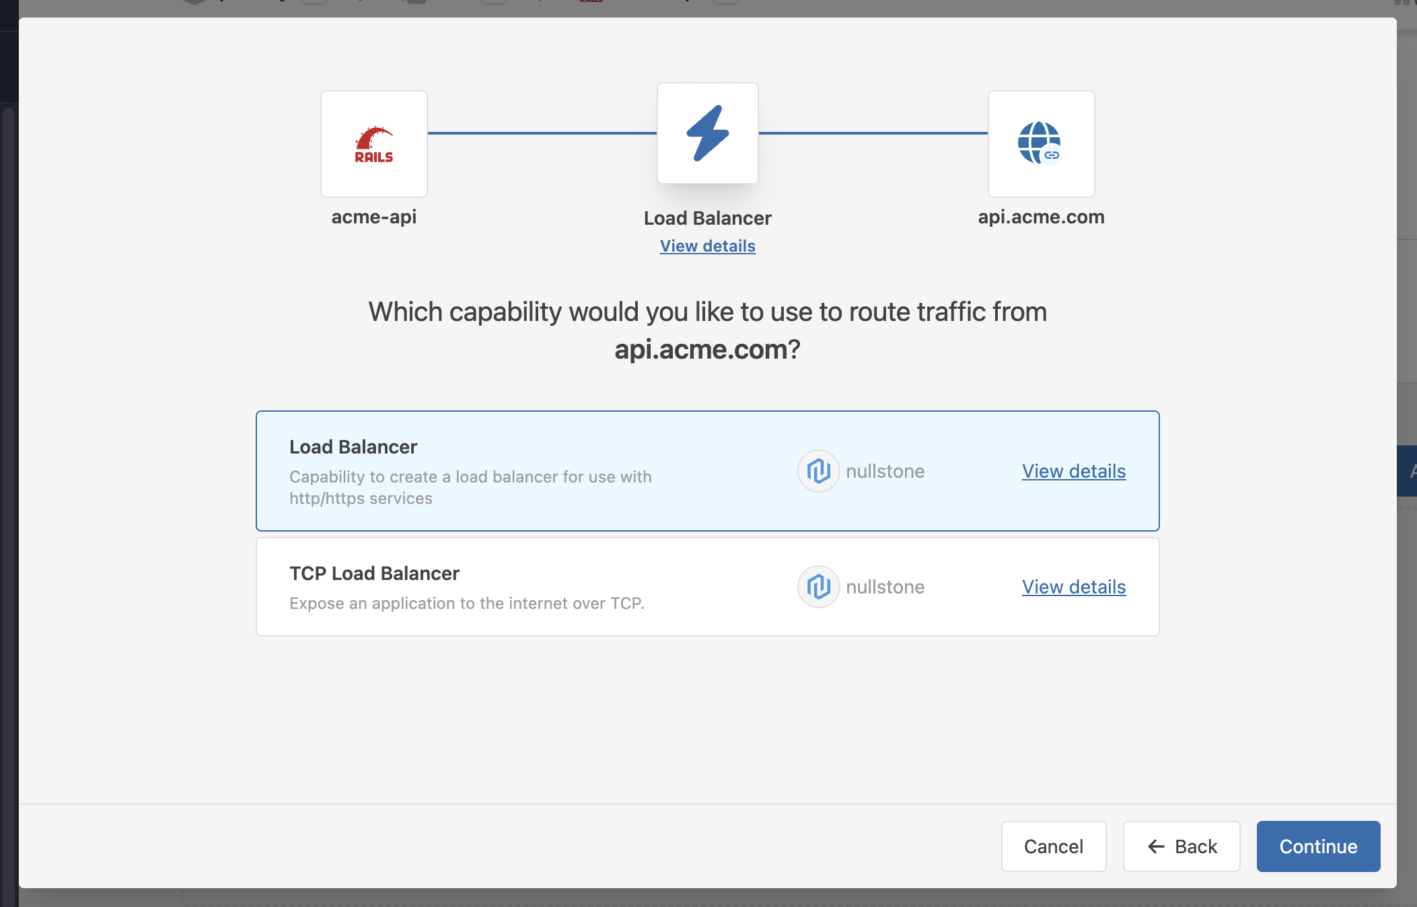View details of the Load Balancer capability
Viewport: 1417px width, 907px height.
1073,471
